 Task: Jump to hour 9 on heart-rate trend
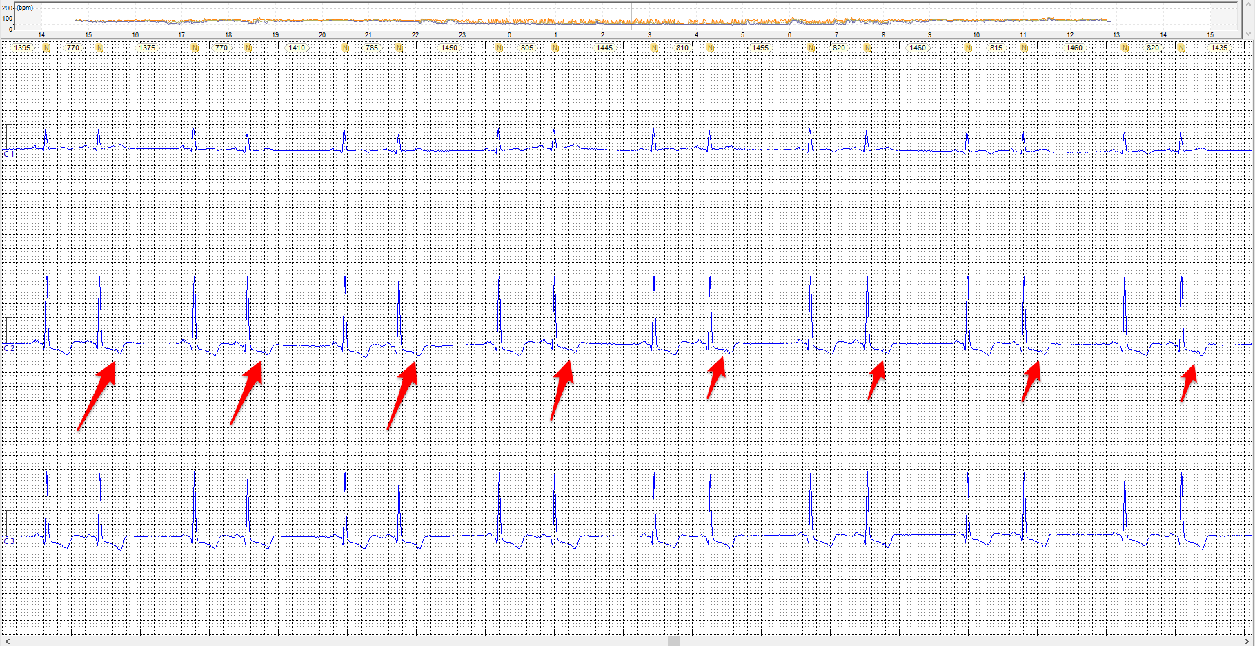click(x=929, y=34)
